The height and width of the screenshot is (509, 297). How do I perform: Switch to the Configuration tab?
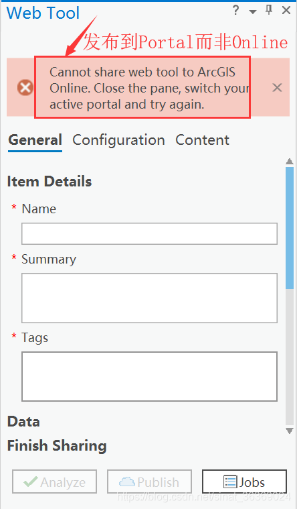coord(118,140)
